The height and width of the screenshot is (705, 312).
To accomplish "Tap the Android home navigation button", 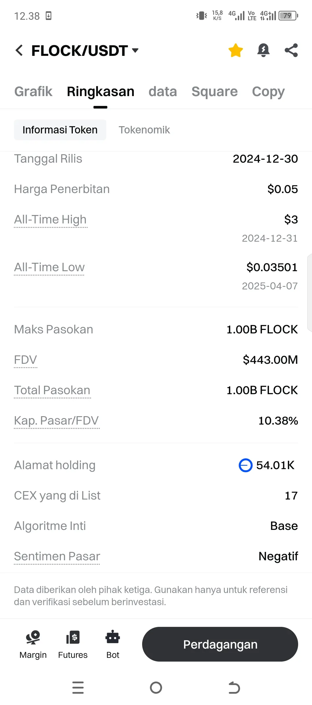I will pyautogui.click(x=156, y=688).
